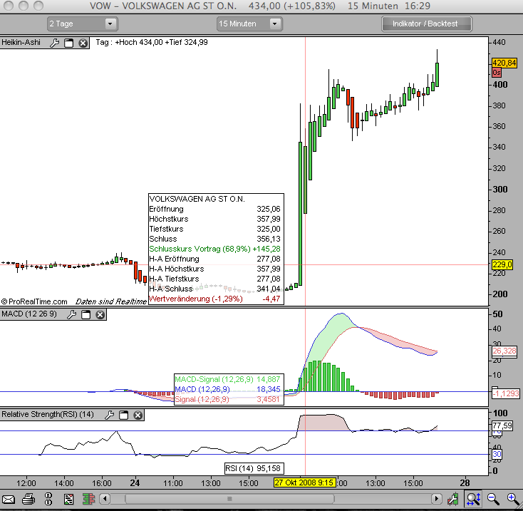The height and width of the screenshot is (511, 523).
Task: Zoom in with plus magnifier
Action: (x=513, y=500)
